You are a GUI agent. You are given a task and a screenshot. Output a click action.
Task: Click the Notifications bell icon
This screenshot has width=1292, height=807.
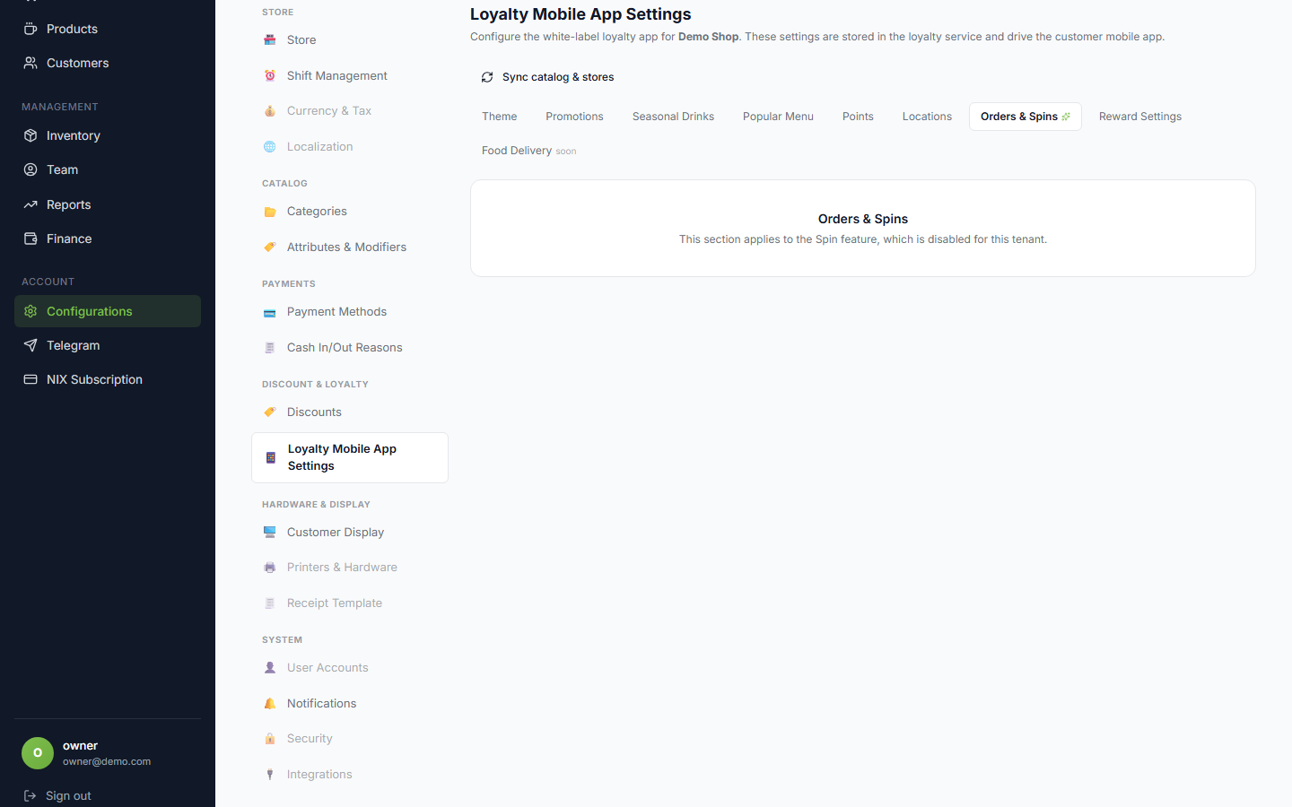tap(270, 704)
